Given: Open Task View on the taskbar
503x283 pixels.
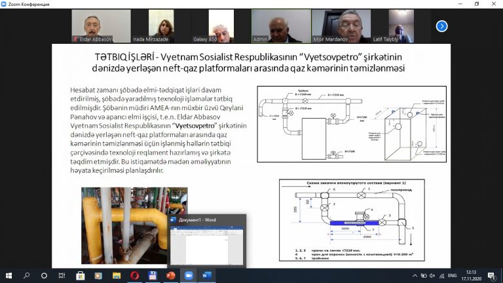Looking at the screenshot, I should coord(62,275).
